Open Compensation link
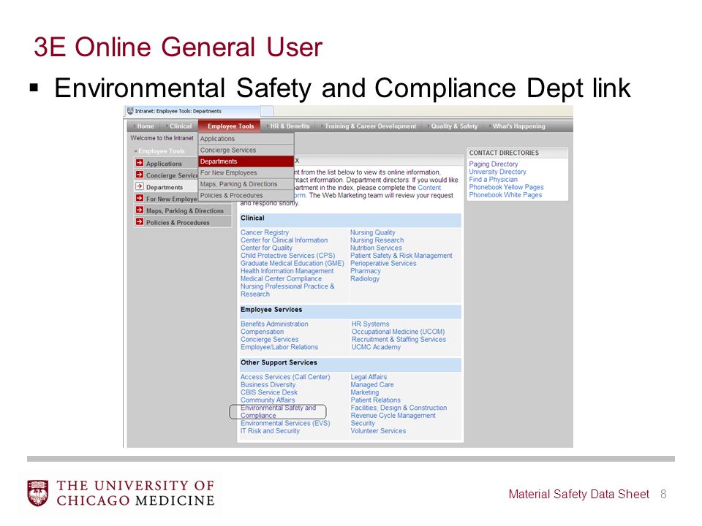The width and height of the screenshot is (702, 526). (x=262, y=332)
